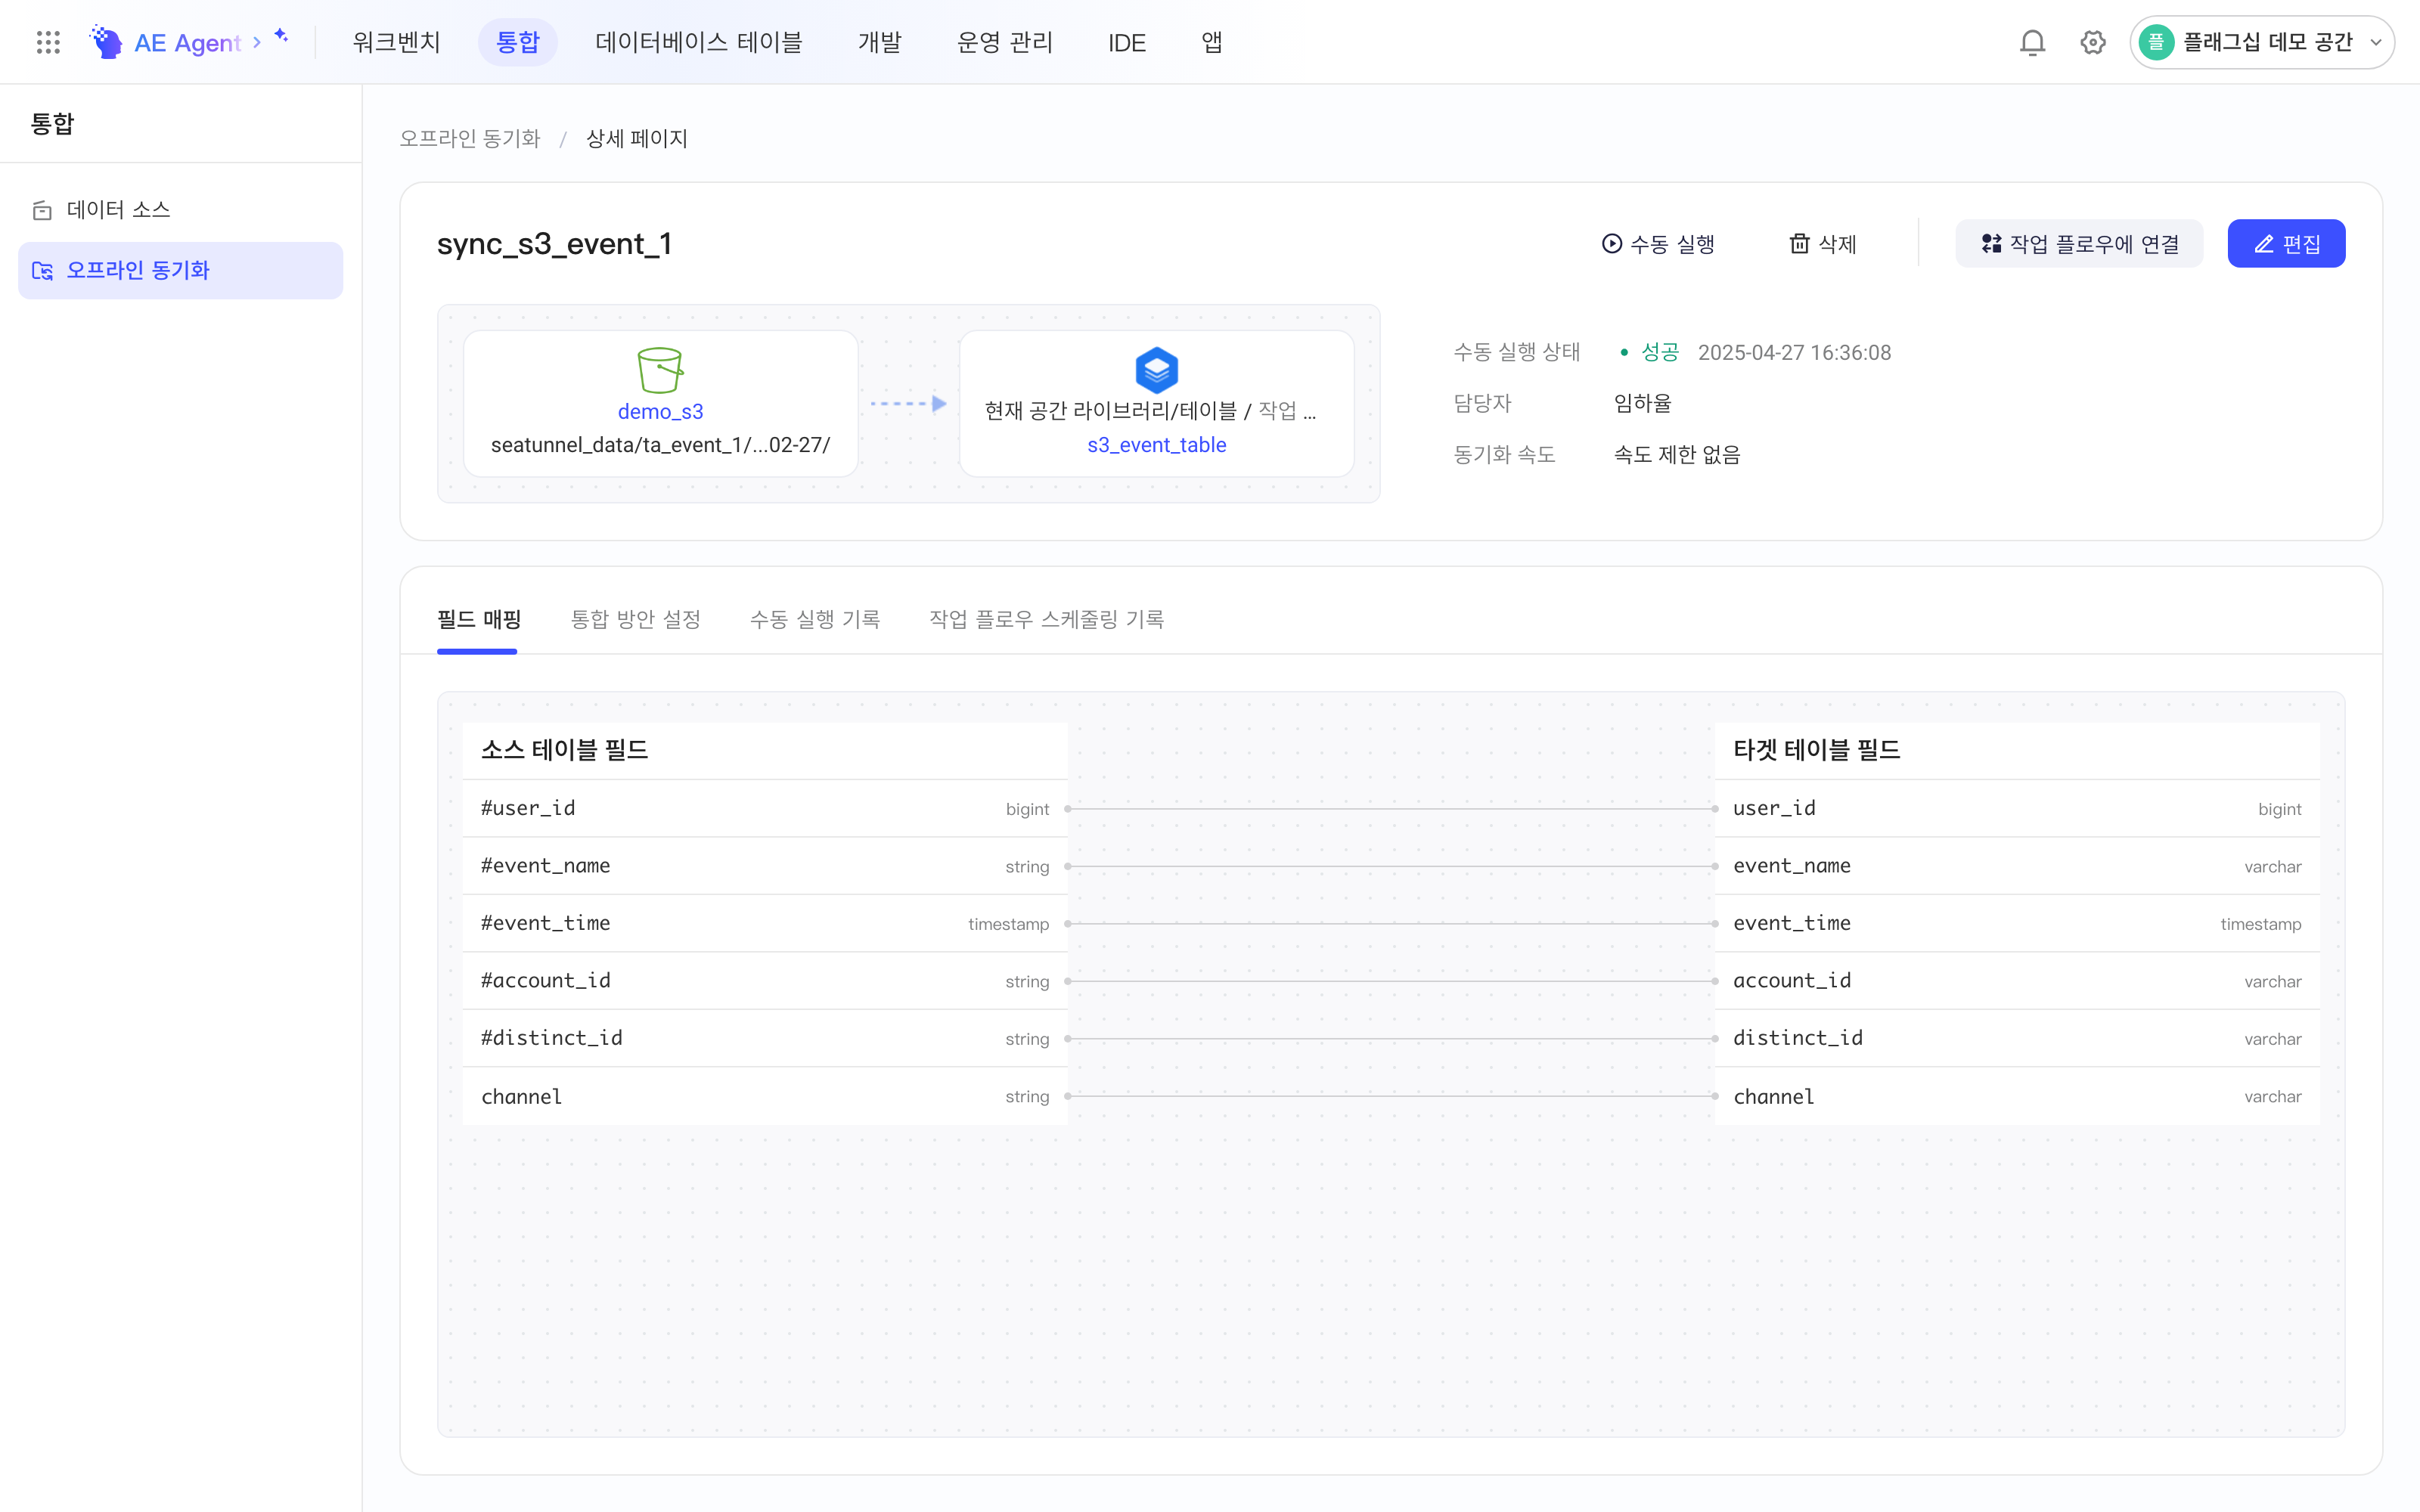Click the pencil icon on 편집
This screenshot has width=2420, height=1512.
pyautogui.click(x=2264, y=243)
